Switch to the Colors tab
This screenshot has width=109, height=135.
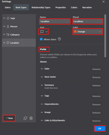pyautogui.click(x=74, y=8)
